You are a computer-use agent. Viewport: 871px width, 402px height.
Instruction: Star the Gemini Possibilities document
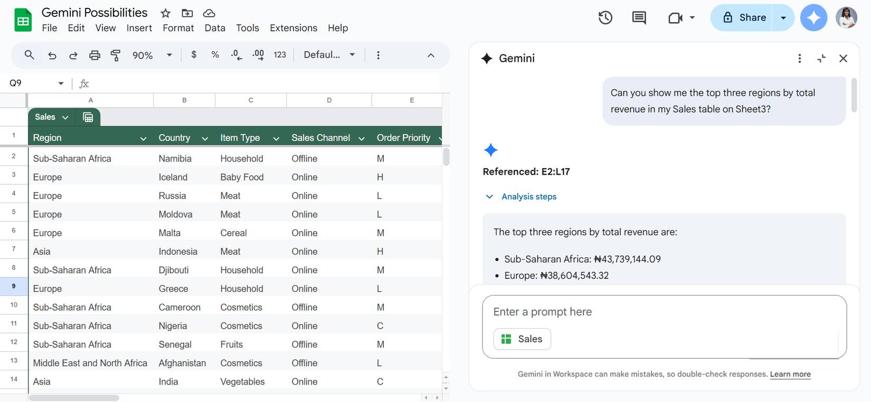tap(166, 13)
